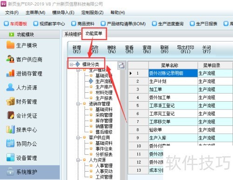
Task: Select 人事管理 tree item
Action: pyautogui.click(x=104, y=166)
